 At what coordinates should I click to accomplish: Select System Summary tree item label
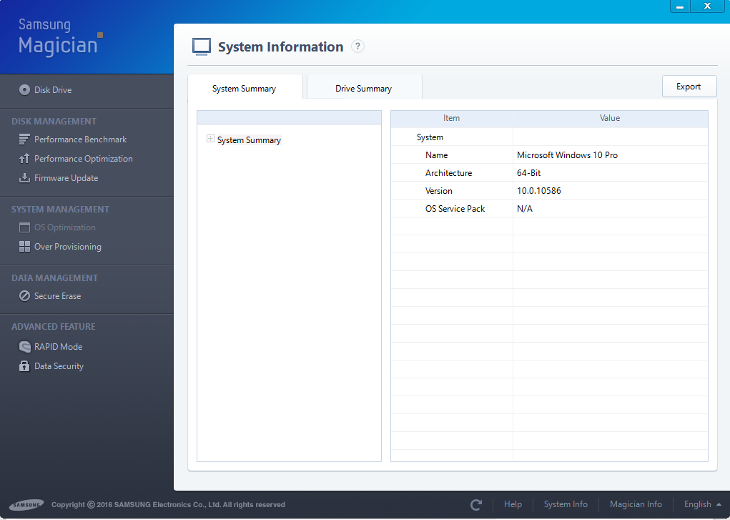[x=249, y=139]
